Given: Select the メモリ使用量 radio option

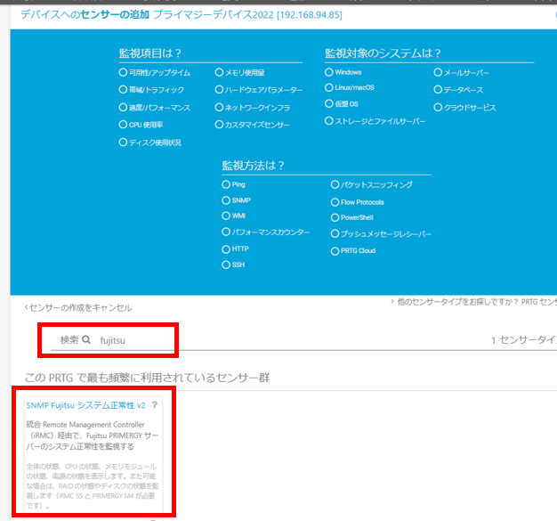Looking at the screenshot, I should point(219,72).
